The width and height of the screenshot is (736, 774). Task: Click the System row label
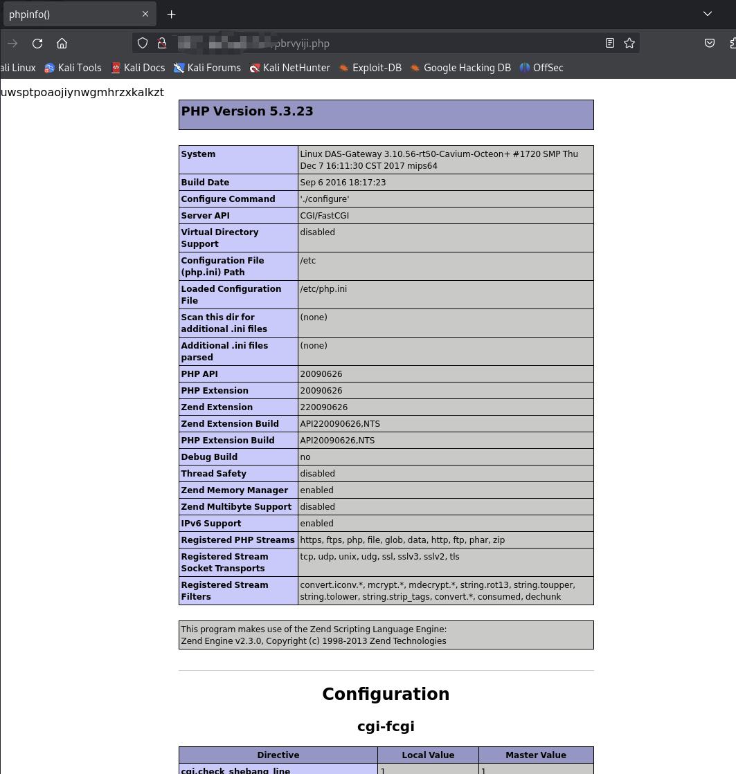point(238,160)
